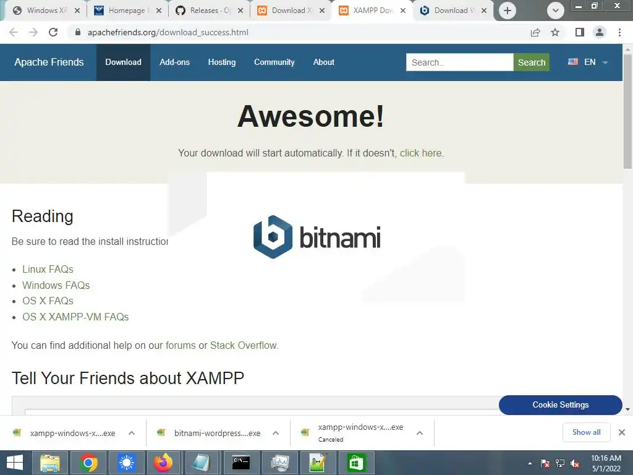This screenshot has width=633, height=475.
Task: Close the current XAMPP Download tab
Action: click(403, 11)
